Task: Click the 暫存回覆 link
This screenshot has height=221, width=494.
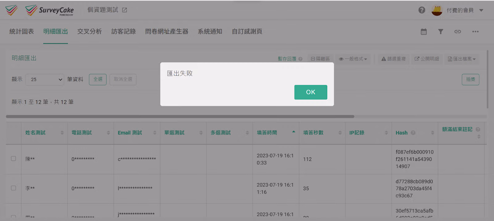Action: tap(287, 59)
